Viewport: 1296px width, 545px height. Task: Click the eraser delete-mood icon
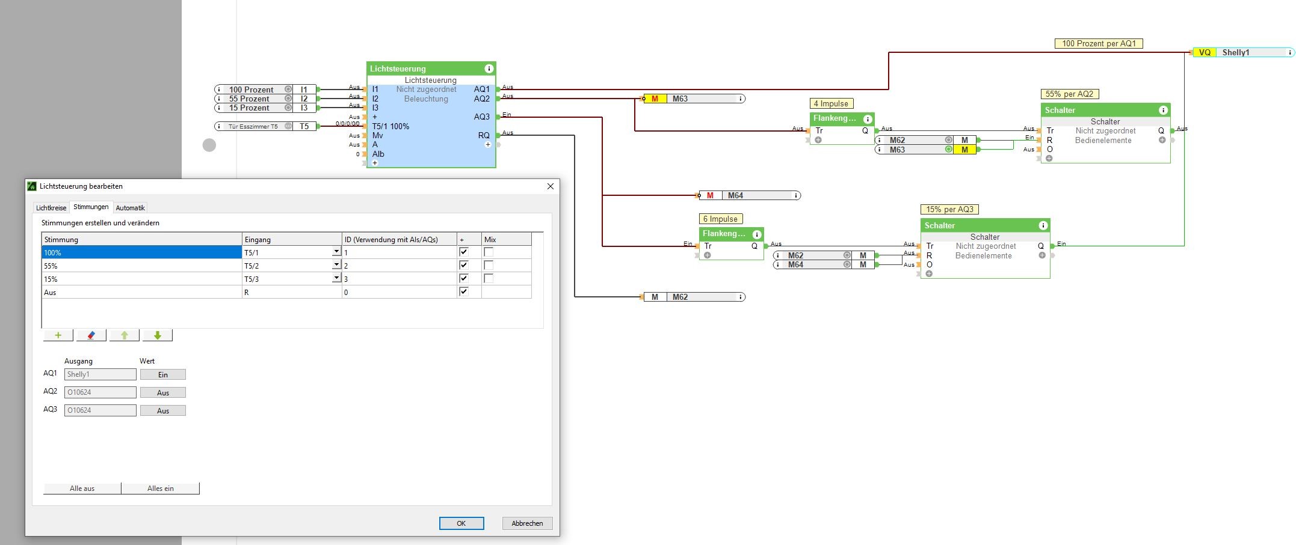pos(91,335)
